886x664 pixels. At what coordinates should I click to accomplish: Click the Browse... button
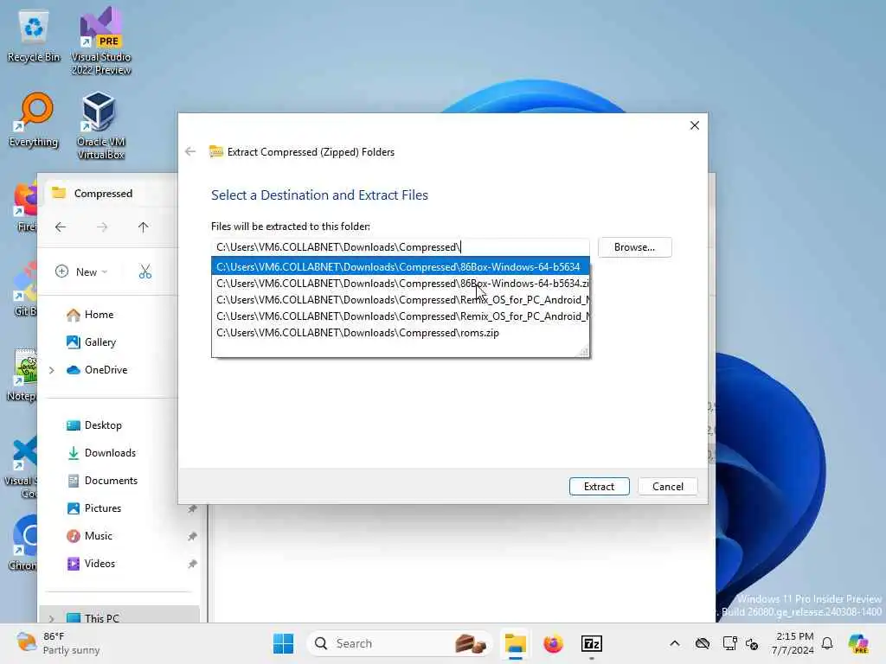click(x=634, y=247)
